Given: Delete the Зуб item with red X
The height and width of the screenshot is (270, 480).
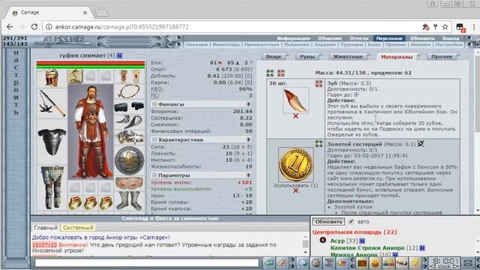Looking at the screenshot, I should (295, 116).
